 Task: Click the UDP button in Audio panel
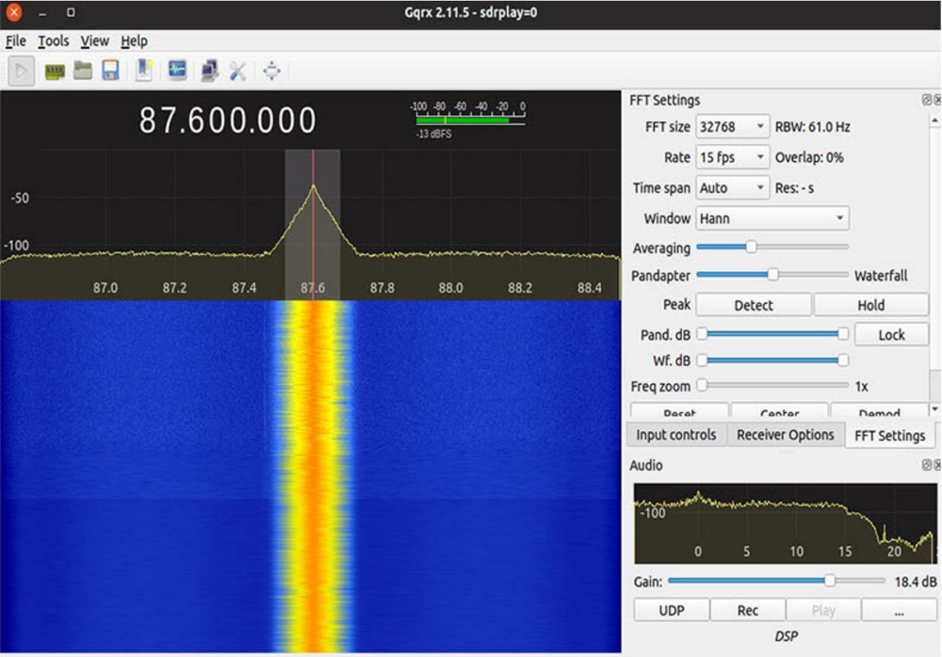[671, 610]
